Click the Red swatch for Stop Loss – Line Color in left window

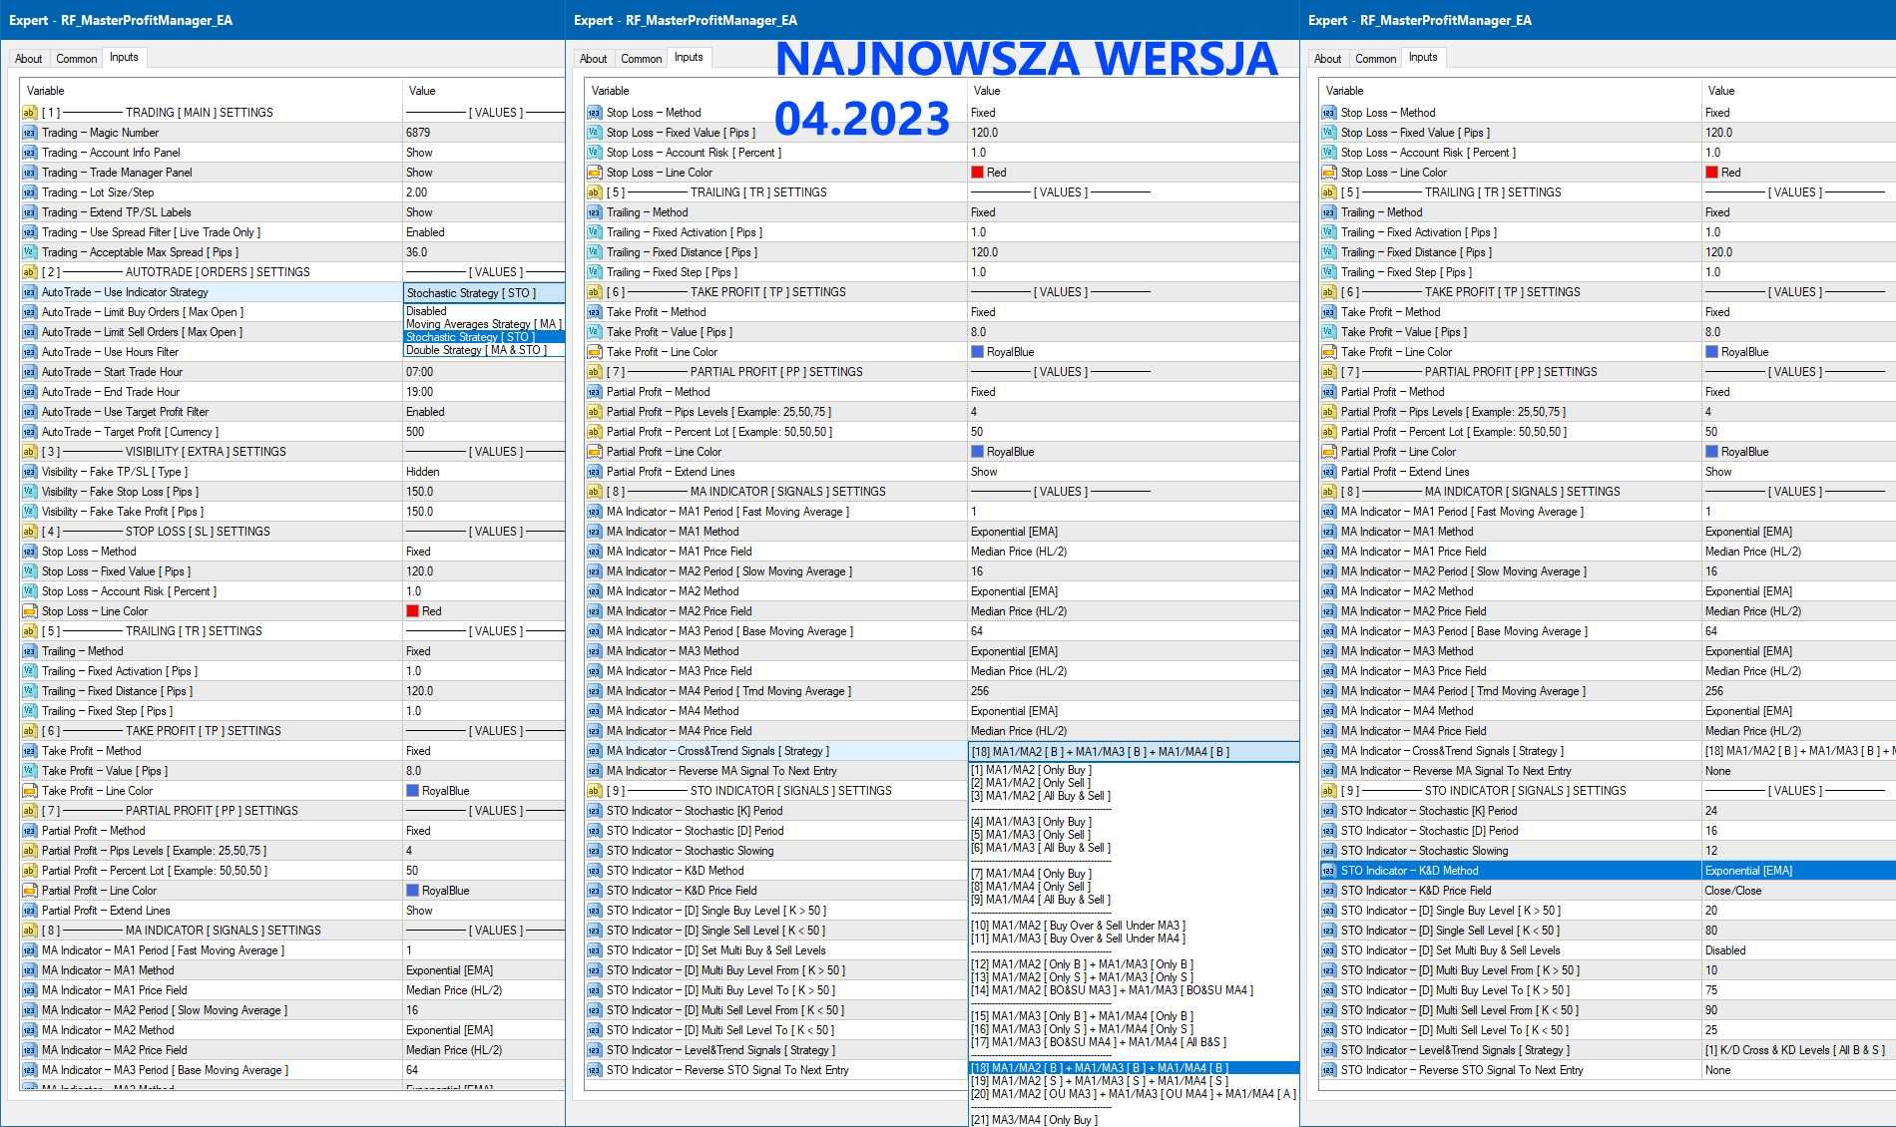412,611
